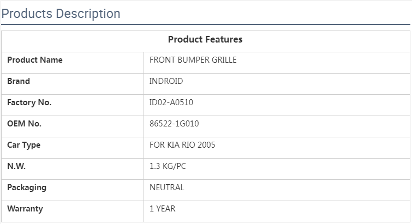Screen dimensions: 412x224
Task: Select the 1.3 KG/PC weight value
Action: tap(168, 166)
